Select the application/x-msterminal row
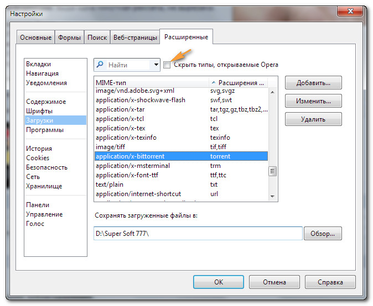Viewport: 373px width, 306px height. click(182, 166)
